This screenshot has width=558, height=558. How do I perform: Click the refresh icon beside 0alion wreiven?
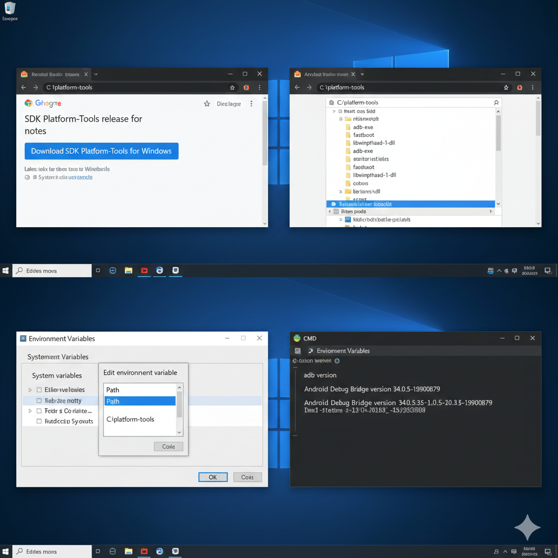click(337, 361)
